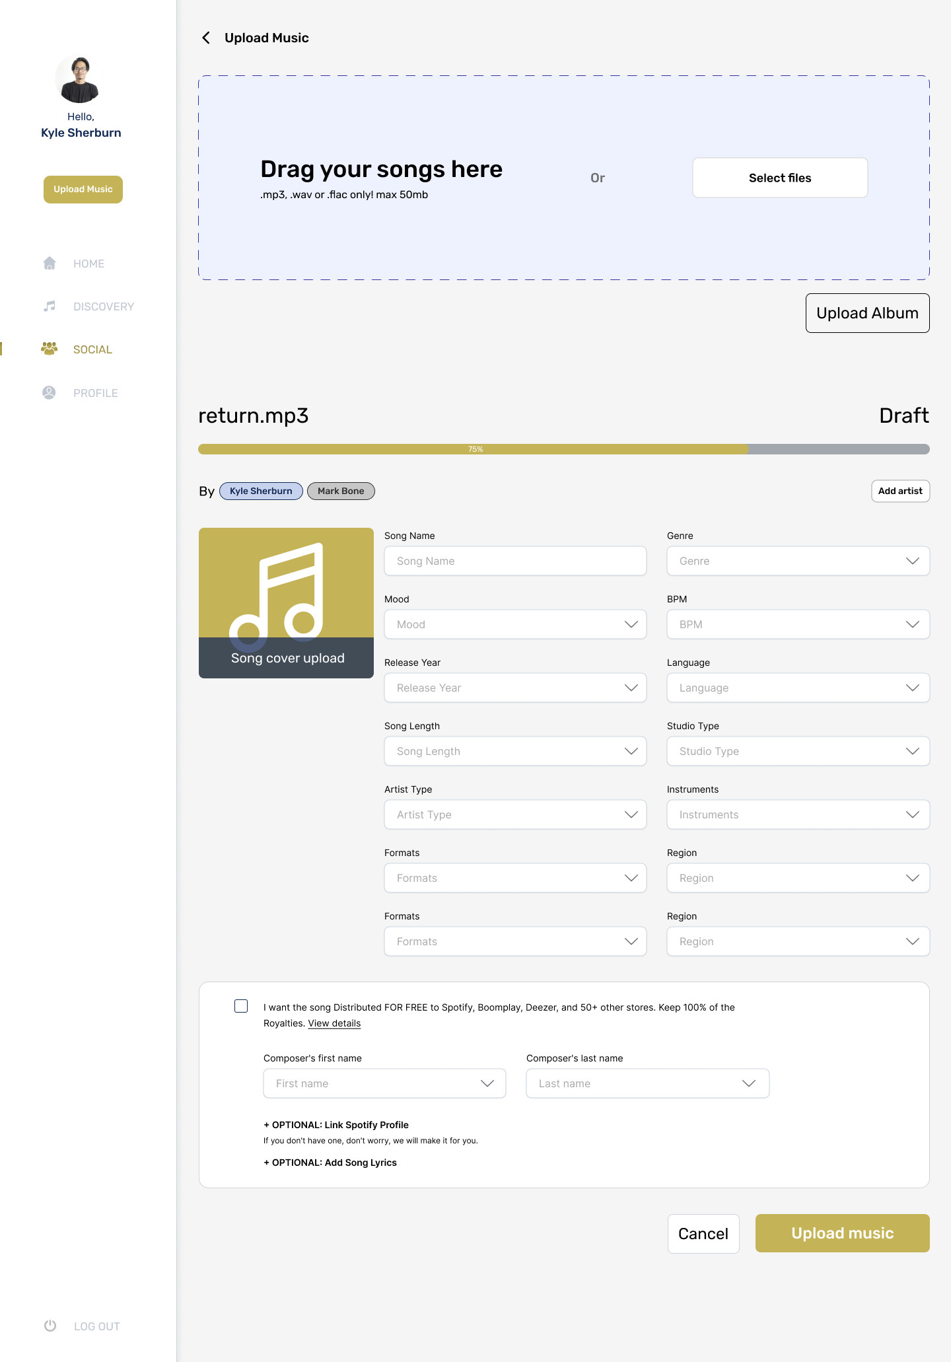Open the composer's Last name dropdown

coord(647,1083)
